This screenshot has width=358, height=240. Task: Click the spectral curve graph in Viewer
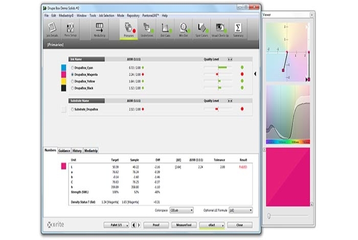288,115
